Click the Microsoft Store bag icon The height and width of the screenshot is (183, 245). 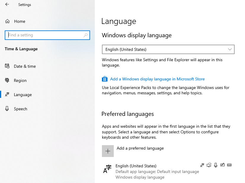click(x=105, y=79)
